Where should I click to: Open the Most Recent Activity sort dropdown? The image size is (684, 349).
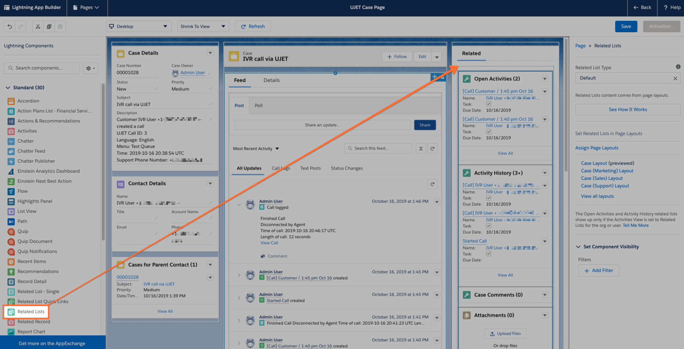[256, 149]
